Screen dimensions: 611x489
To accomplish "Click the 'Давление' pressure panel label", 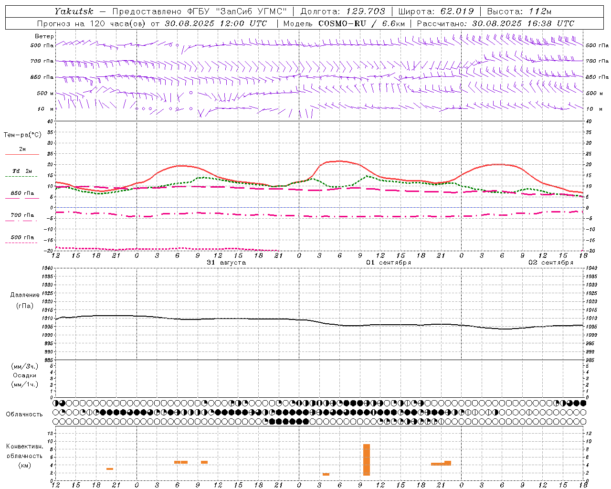I will (25, 295).
